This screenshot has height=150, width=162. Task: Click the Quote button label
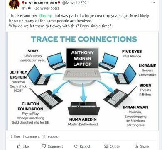[x=115, y=146]
